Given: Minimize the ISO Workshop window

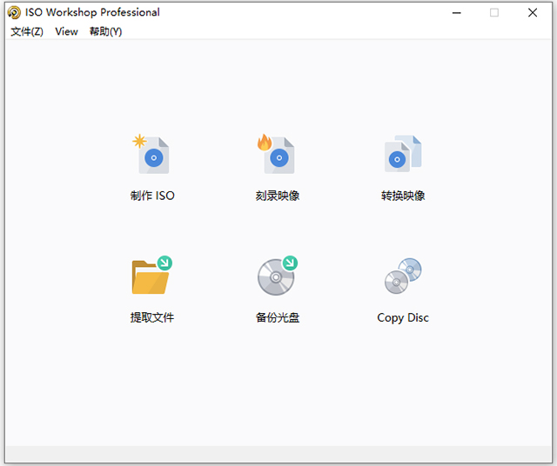Looking at the screenshot, I should (456, 13).
